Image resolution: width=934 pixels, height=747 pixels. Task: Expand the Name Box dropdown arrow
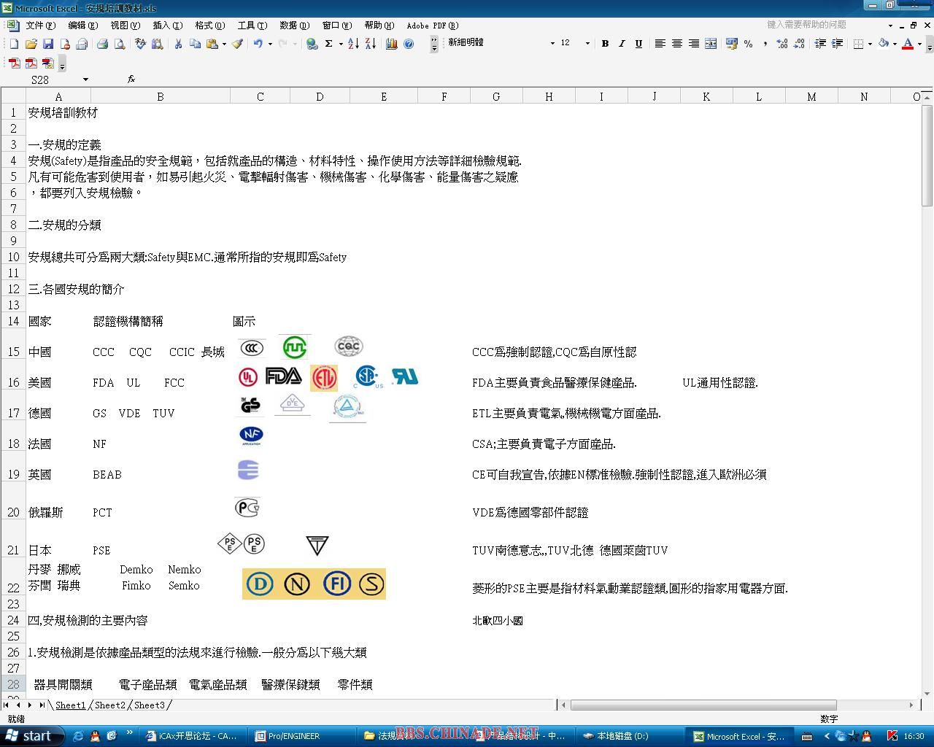(x=85, y=80)
